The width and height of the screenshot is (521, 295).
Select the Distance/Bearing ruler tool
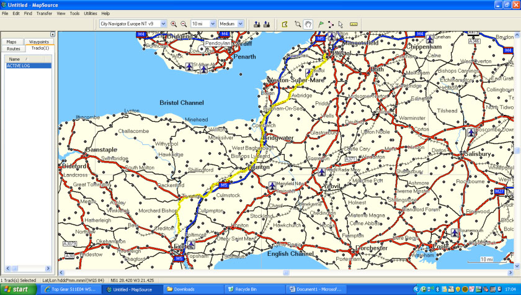pyautogui.click(x=354, y=24)
